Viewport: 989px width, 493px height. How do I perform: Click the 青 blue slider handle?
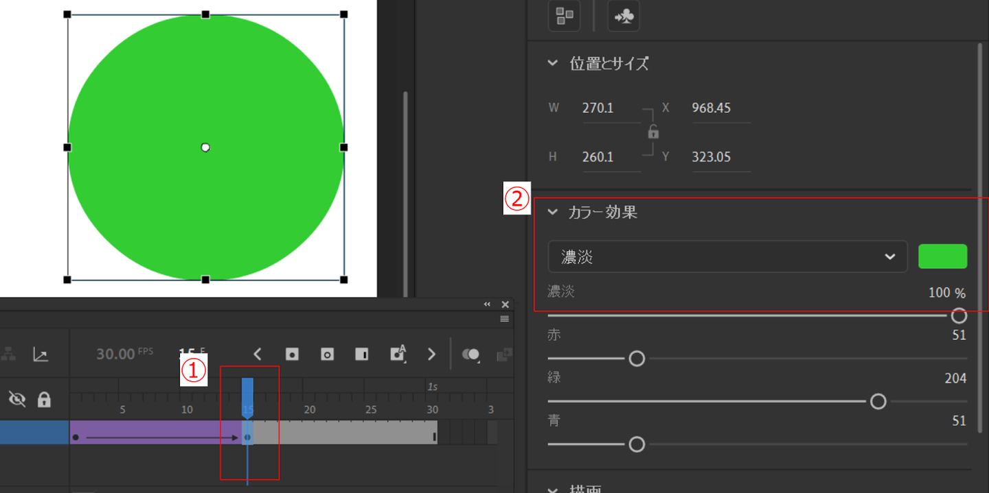[637, 444]
